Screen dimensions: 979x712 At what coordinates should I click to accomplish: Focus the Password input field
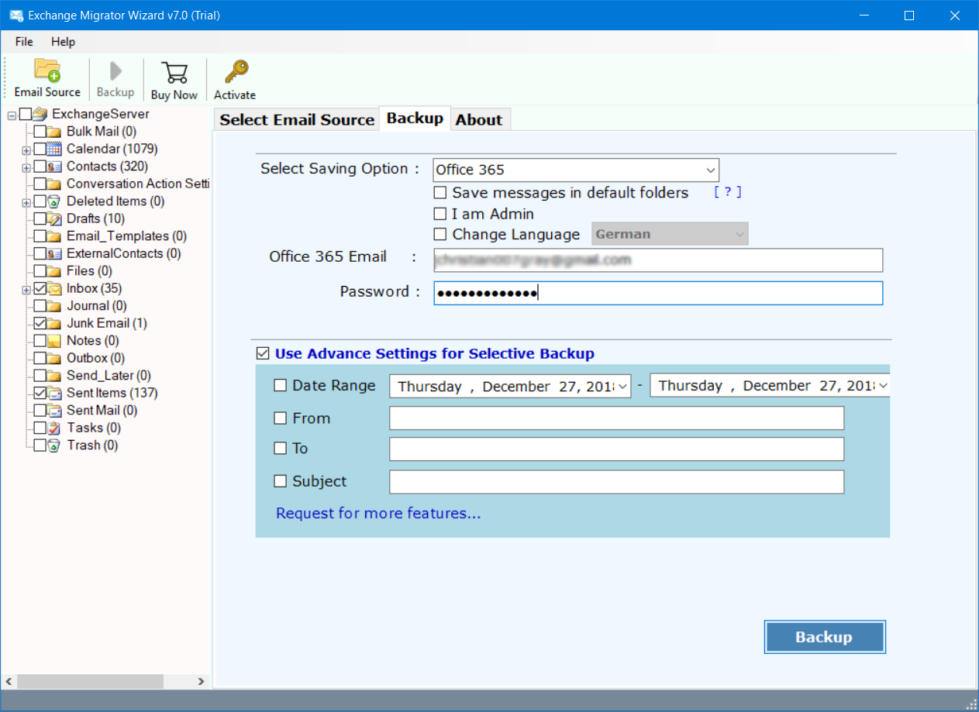[x=658, y=293]
